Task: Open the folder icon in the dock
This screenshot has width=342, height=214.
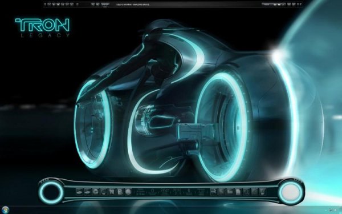Action: pos(230,192)
